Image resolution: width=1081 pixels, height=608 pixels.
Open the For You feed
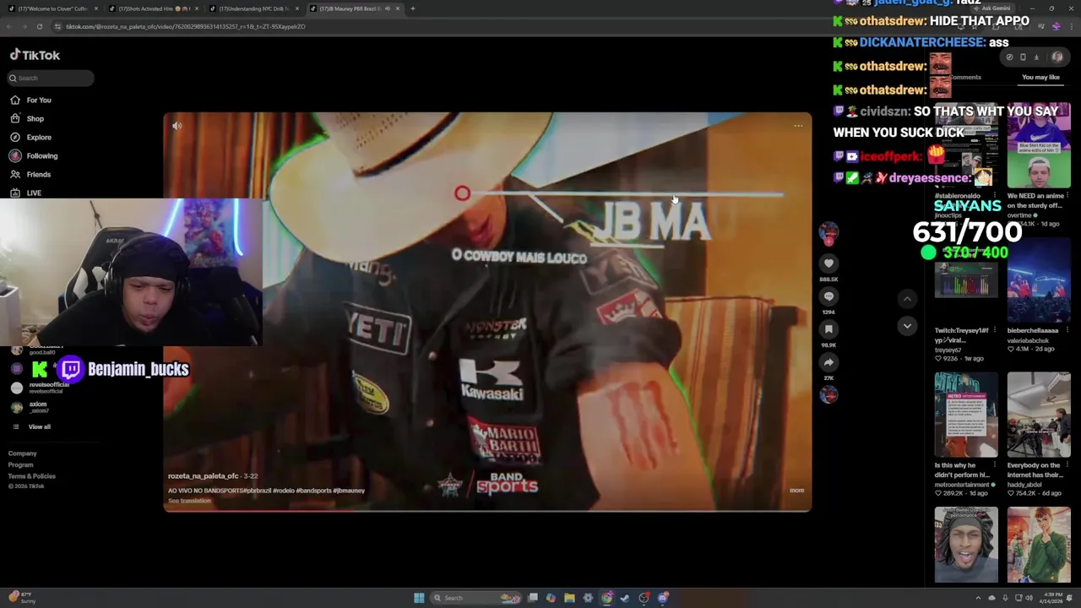[31, 100]
